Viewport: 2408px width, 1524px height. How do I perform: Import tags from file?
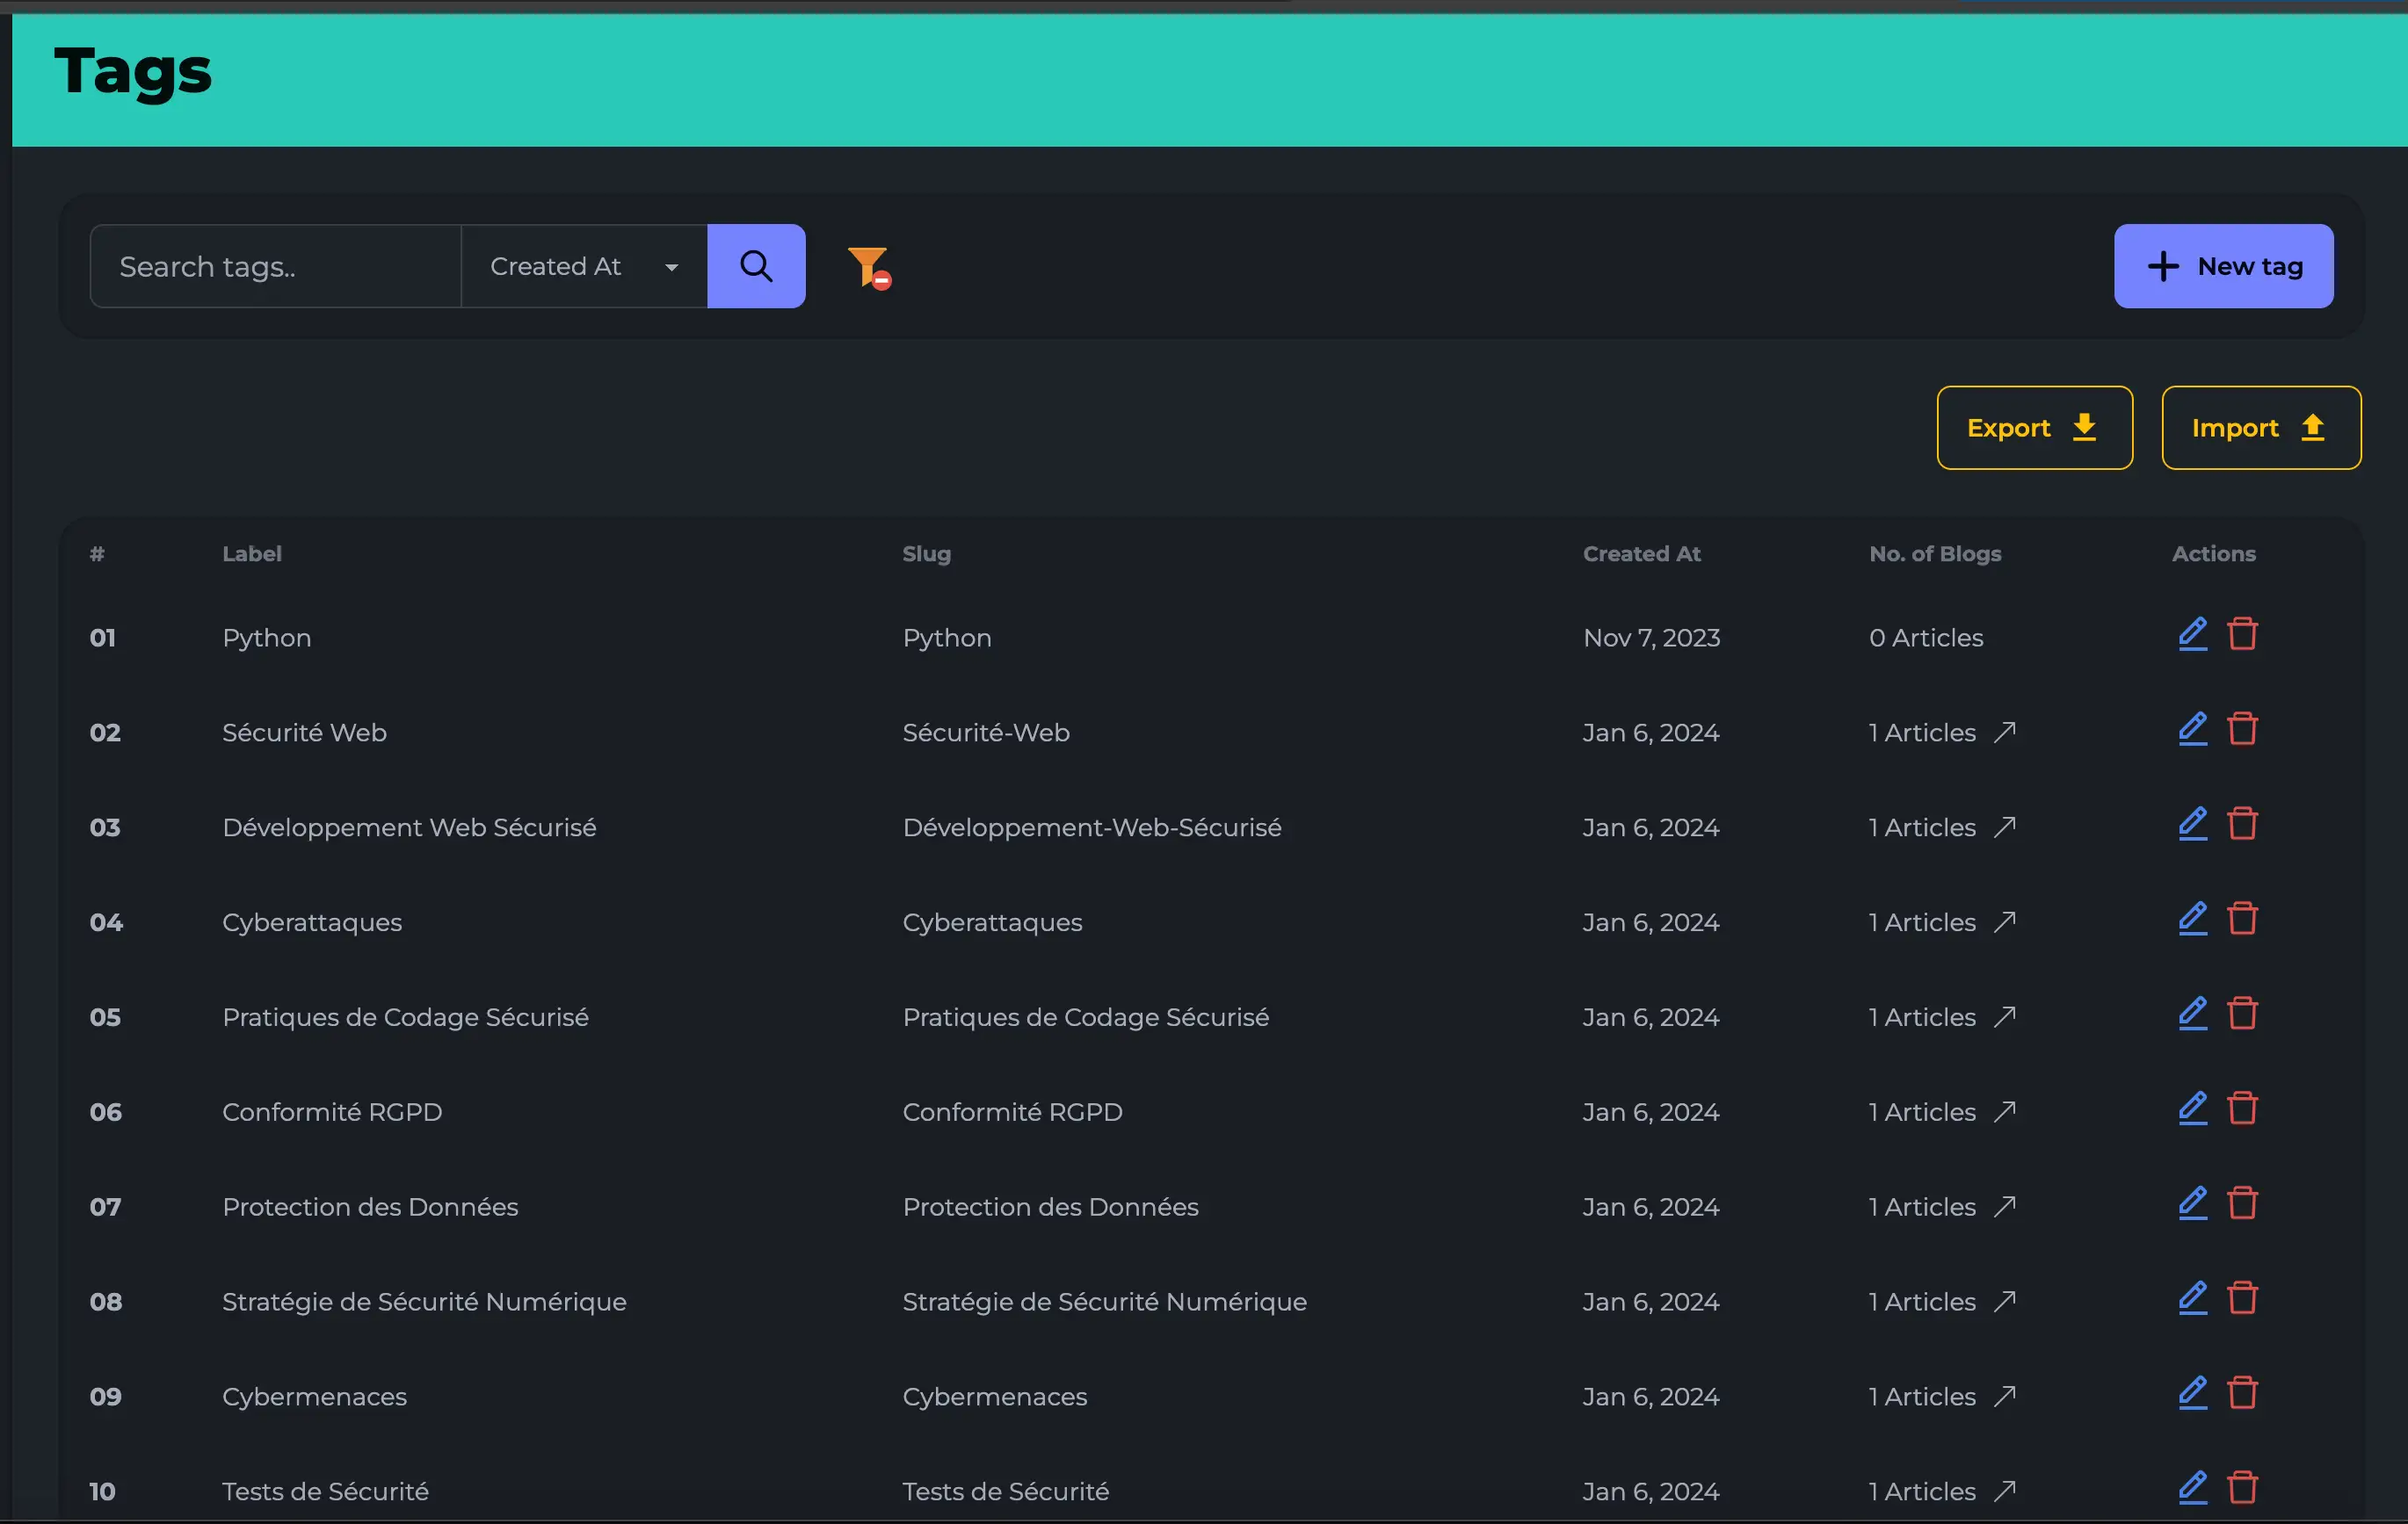click(2260, 428)
